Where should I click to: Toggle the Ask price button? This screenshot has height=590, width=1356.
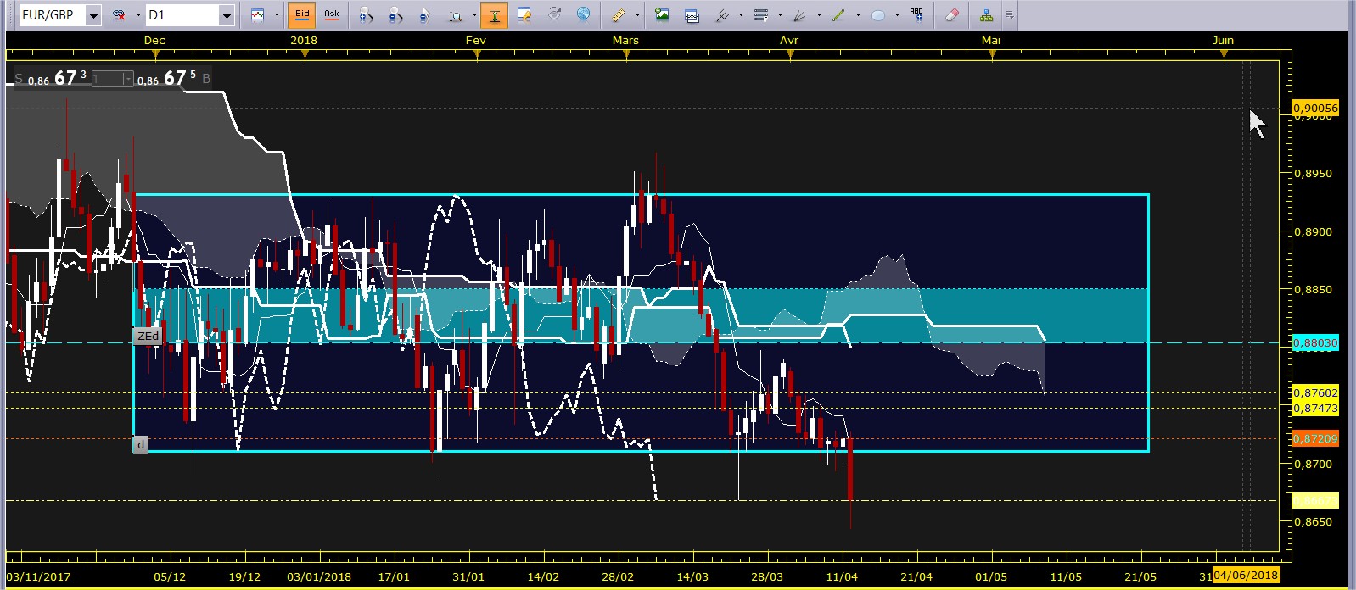[x=332, y=14]
